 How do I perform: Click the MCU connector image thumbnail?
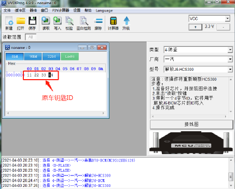(191, 143)
